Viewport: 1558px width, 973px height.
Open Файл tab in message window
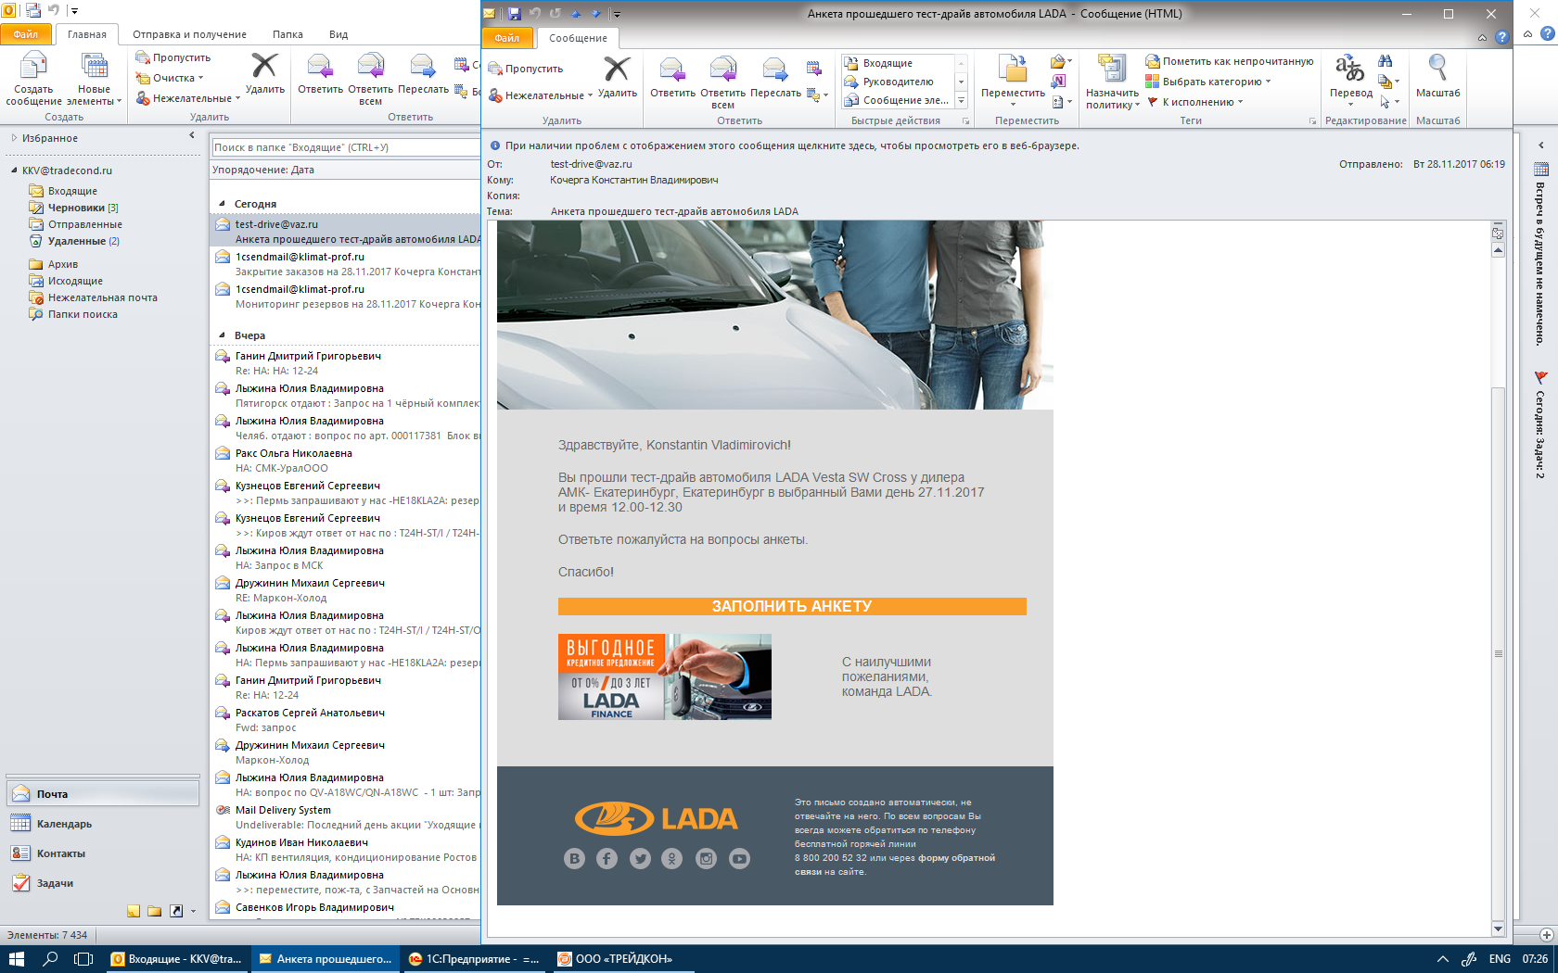coord(507,38)
